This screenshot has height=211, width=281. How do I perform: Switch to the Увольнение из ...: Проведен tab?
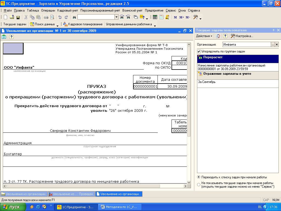[71, 194]
